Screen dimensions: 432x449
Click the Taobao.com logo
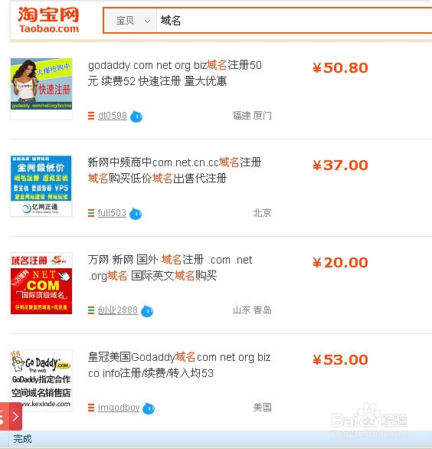(48, 19)
